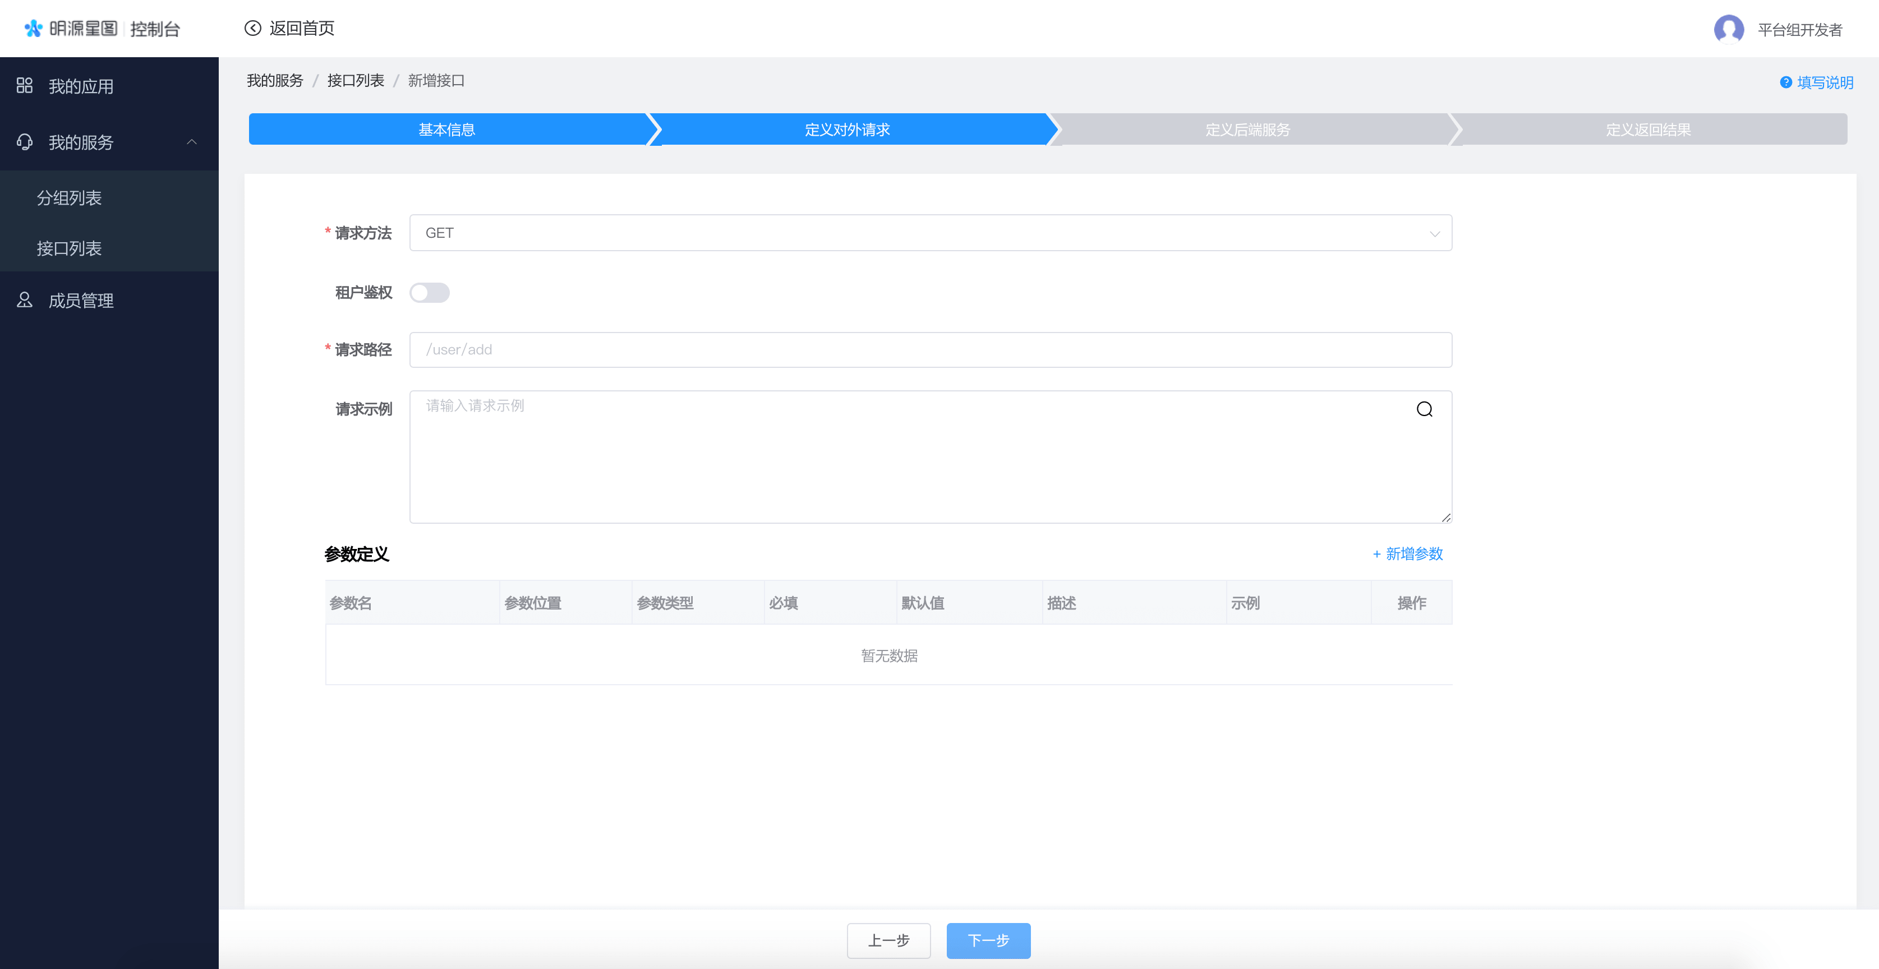The image size is (1879, 969).
Task: Click the 上一步 button
Action: 888,940
